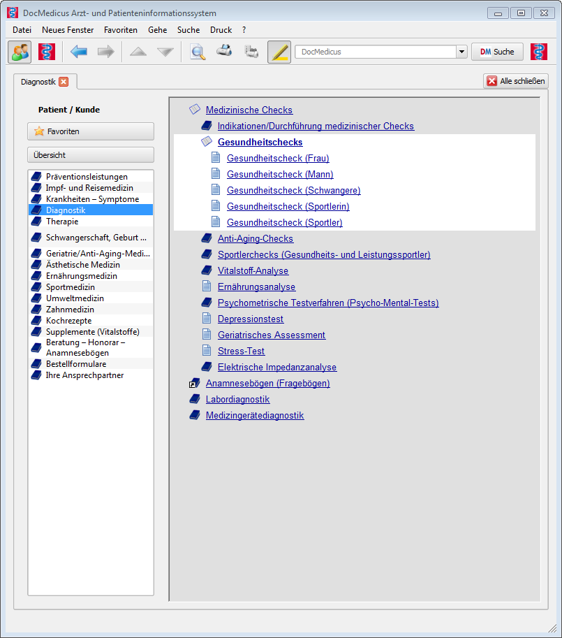The width and height of the screenshot is (562, 638).
Task: Open Psychometrische Testverfahren (Psycho-Mental-Tests) link
Action: (x=328, y=303)
